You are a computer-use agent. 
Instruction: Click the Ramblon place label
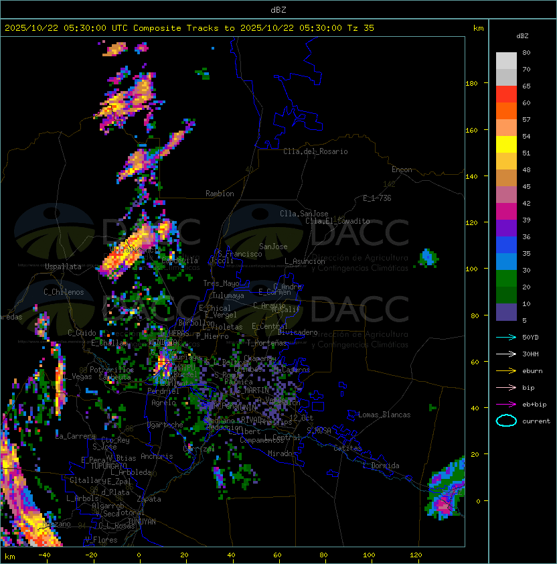(x=220, y=194)
